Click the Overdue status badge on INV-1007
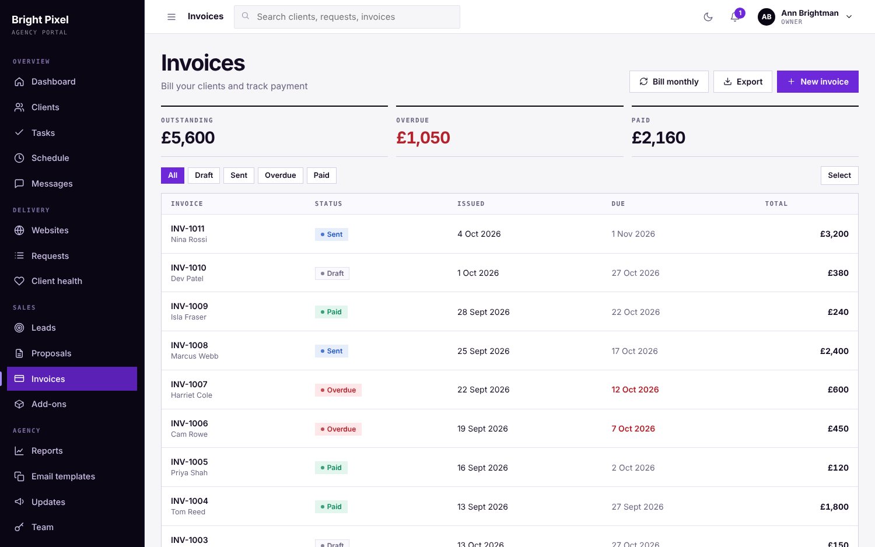The height and width of the screenshot is (547, 875). tap(338, 390)
